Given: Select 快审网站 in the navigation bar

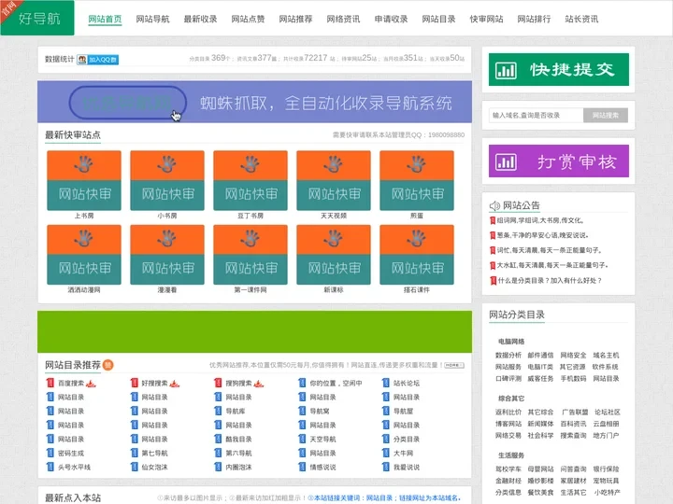Looking at the screenshot, I should point(486,19).
